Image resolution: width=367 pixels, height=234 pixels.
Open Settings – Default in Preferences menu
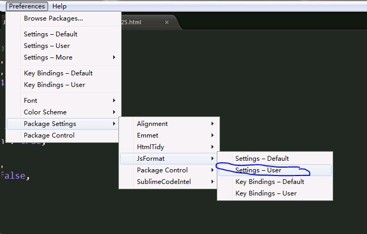pos(63,34)
